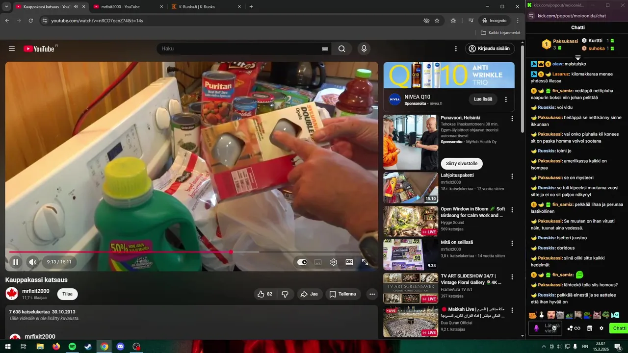Open the Chrome three-dot menu
This screenshot has height=353, width=628.
[518, 21]
